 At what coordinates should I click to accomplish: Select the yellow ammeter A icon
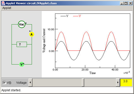[32, 34]
